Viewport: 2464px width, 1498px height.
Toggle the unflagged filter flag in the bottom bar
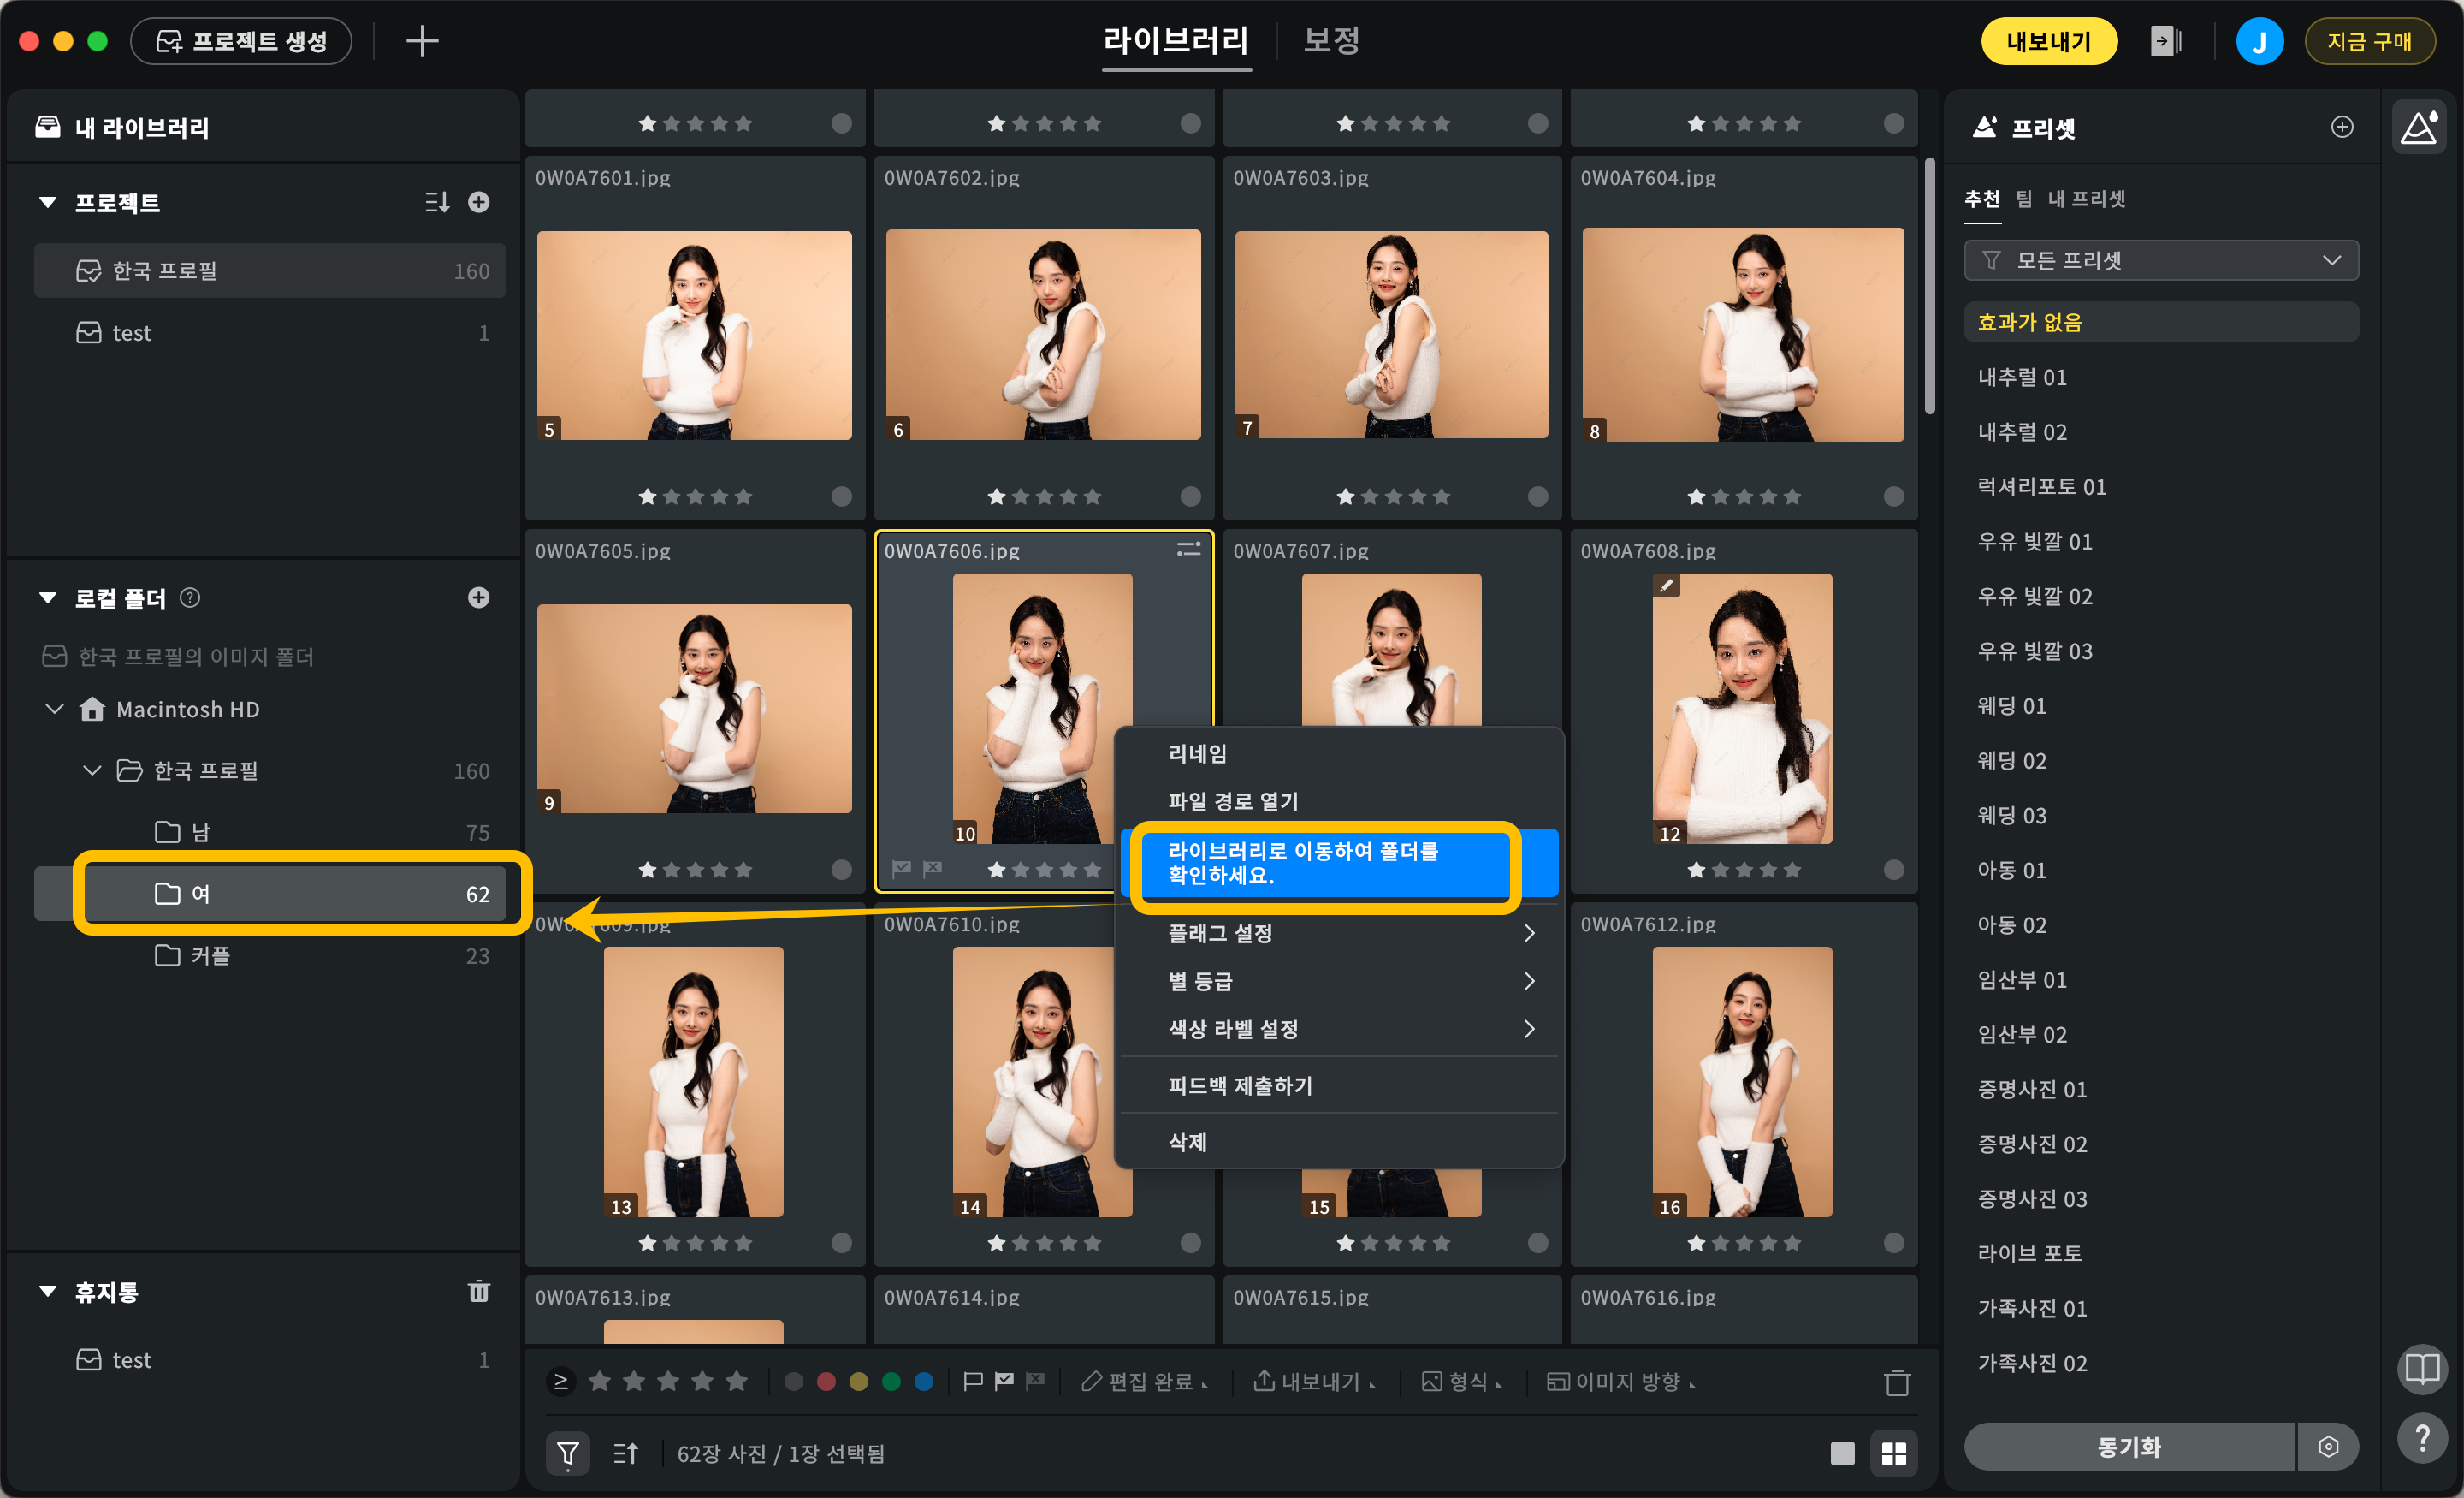tap(972, 1381)
